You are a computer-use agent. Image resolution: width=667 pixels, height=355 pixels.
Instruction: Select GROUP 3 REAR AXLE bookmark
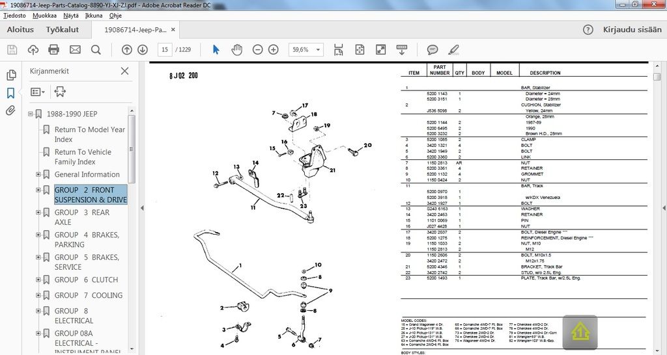(x=81, y=217)
